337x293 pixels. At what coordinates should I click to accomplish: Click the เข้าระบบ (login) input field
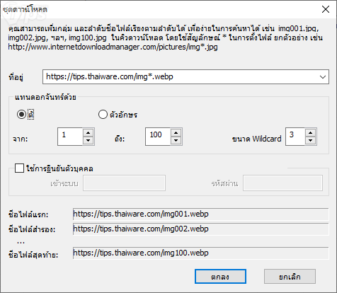(124, 183)
